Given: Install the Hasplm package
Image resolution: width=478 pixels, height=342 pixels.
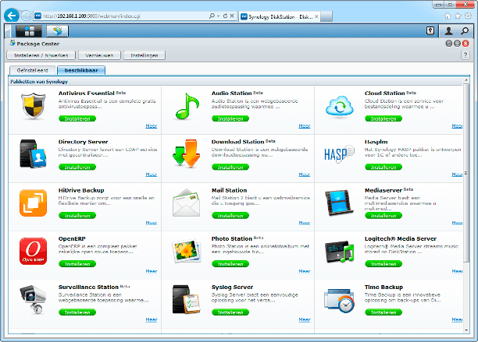Looking at the screenshot, I should (x=383, y=167).
